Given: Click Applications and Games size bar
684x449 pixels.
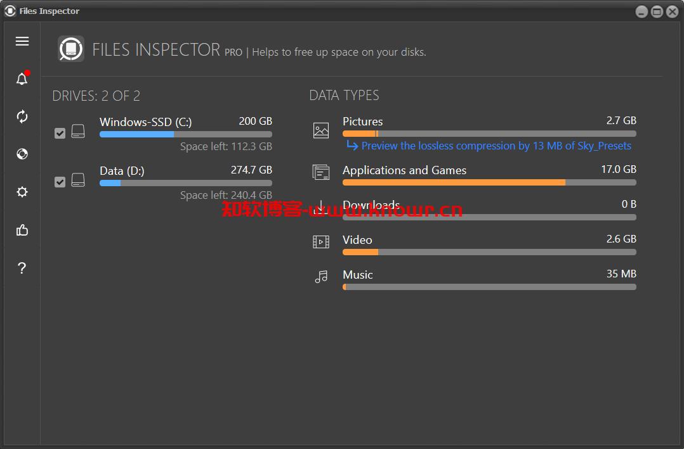Looking at the screenshot, I should pos(489,182).
